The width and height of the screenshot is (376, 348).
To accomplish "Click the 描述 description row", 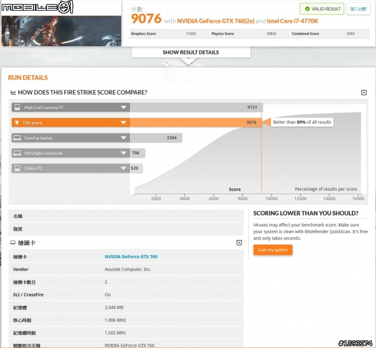I will click(126, 229).
